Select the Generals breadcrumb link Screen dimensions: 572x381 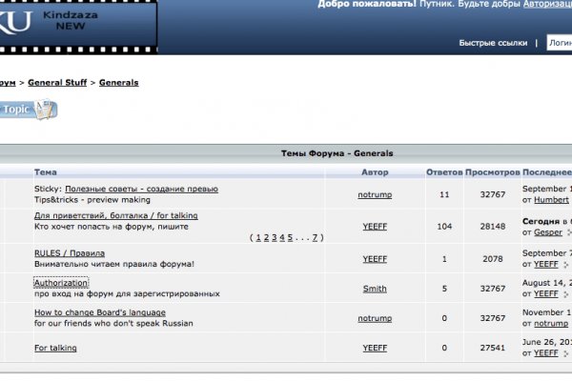118,83
